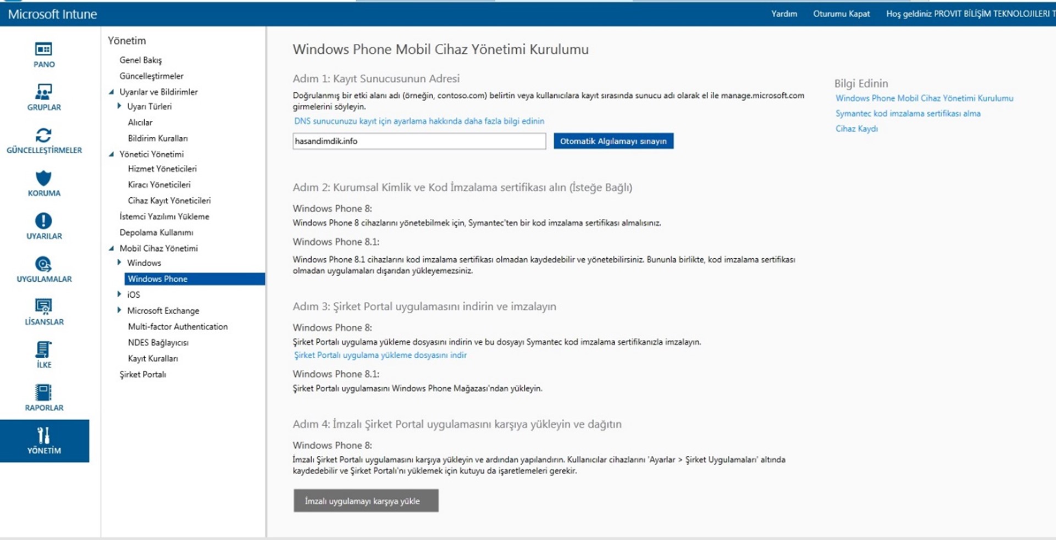Open Şirket Portalı uygulama yükleme dosyasını indir link
The height and width of the screenshot is (540, 1056).
(x=380, y=355)
